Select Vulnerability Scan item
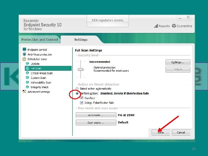Image resolution: width=208 pixels, height=156 pixels. tap(41, 83)
